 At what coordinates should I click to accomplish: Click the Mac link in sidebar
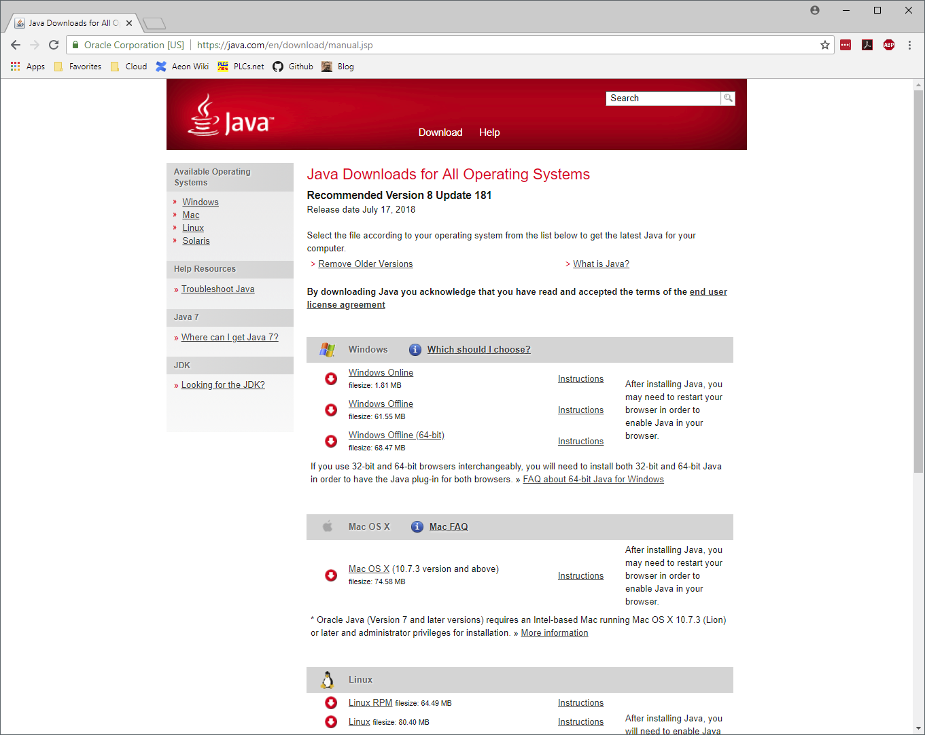(x=191, y=215)
